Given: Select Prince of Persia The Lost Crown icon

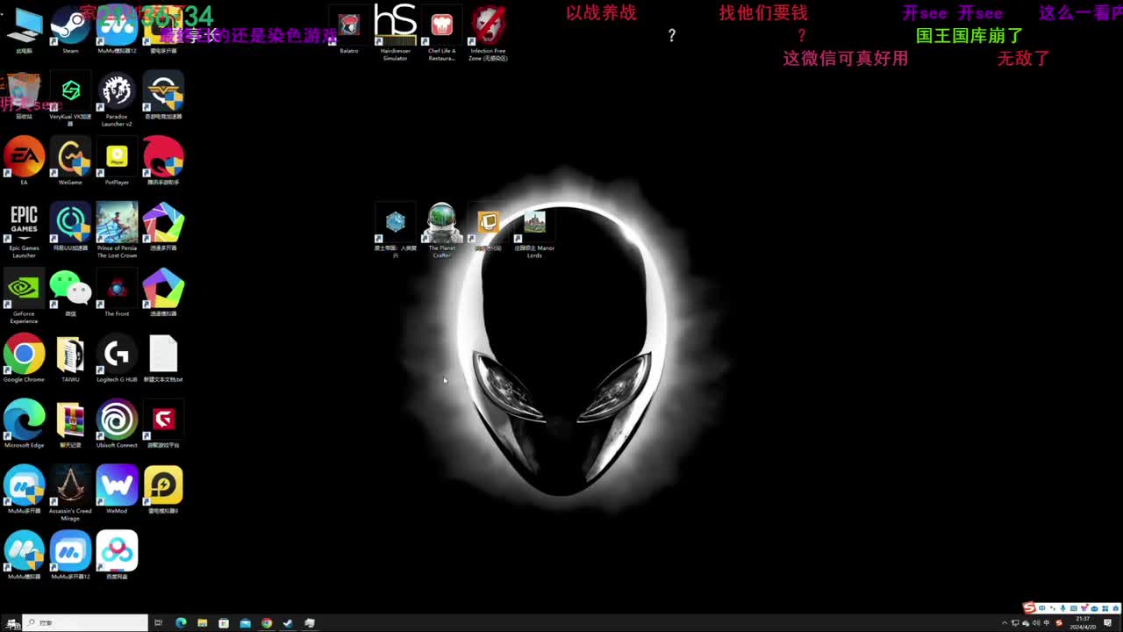Looking at the screenshot, I should (117, 231).
